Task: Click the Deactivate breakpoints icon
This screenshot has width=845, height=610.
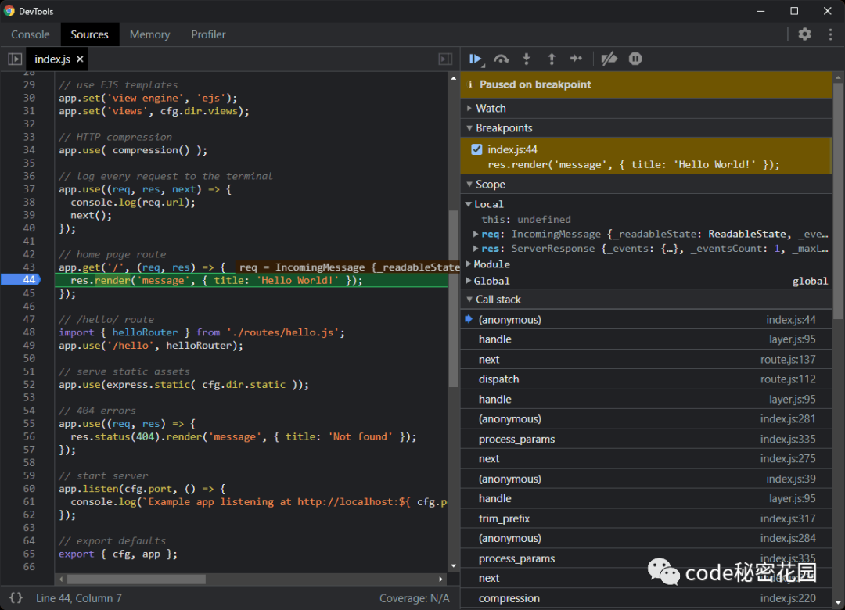Action: (609, 59)
